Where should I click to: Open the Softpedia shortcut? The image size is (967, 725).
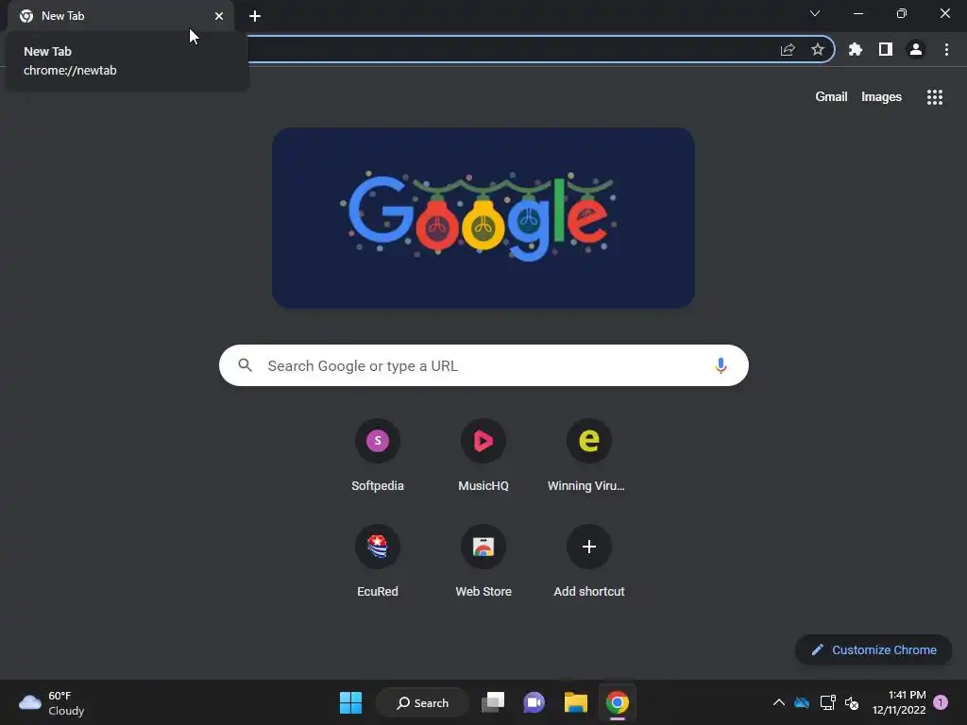click(x=378, y=455)
